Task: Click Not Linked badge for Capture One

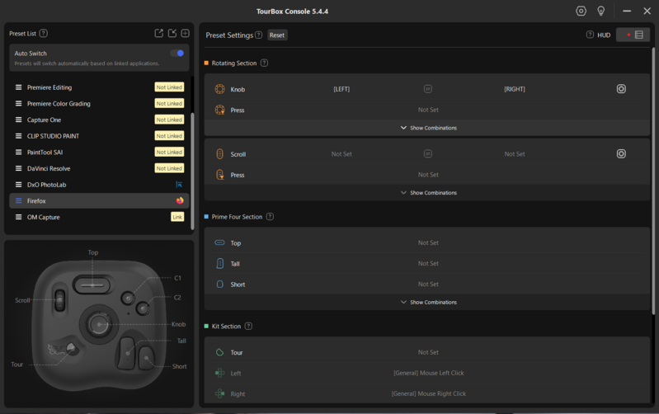Action: (x=169, y=120)
